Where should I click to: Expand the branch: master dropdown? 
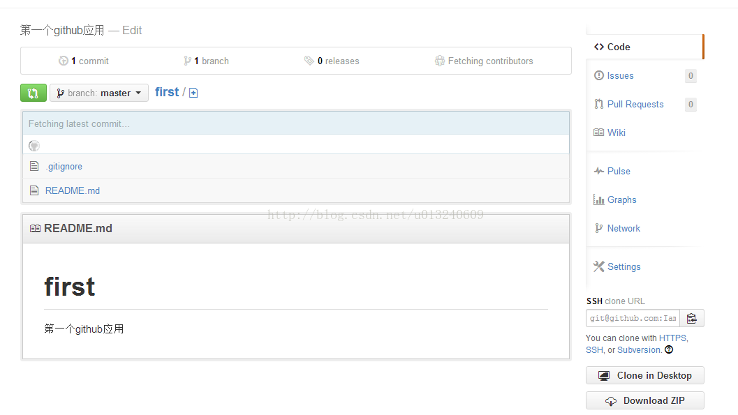click(99, 93)
